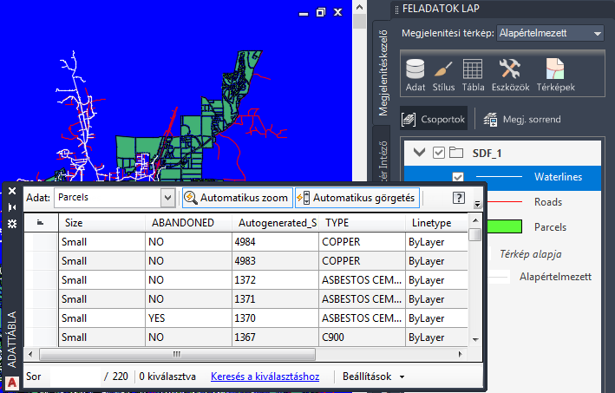Open Megjelenítéskezelő vertical tab

pyautogui.click(x=383, y=73)
